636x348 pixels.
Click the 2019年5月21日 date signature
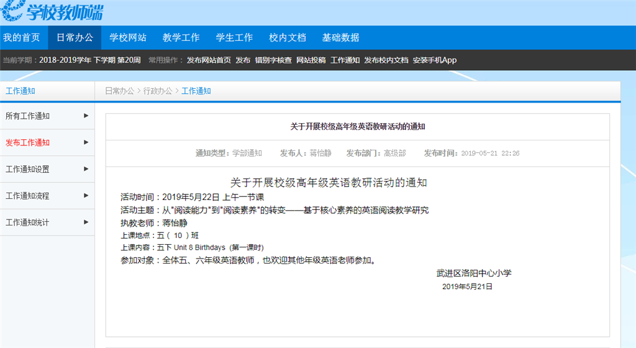pyautogui.click(x=467, y=286)
